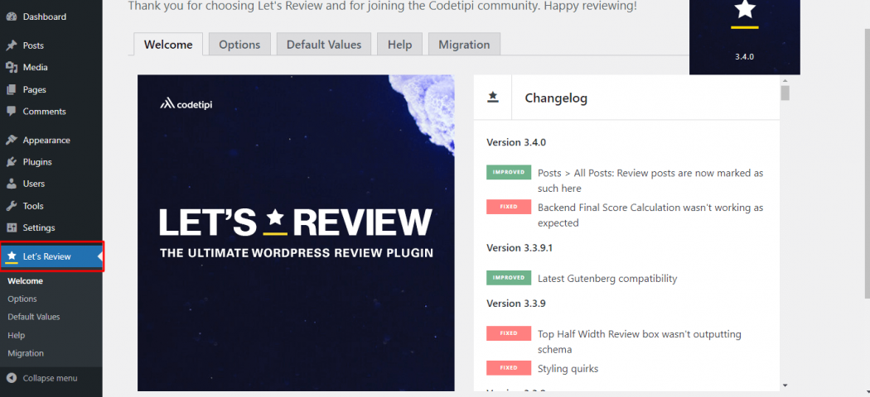Click the 'Backend Final Score Calculation' entry
870x397 pixels.
point(650,215)
